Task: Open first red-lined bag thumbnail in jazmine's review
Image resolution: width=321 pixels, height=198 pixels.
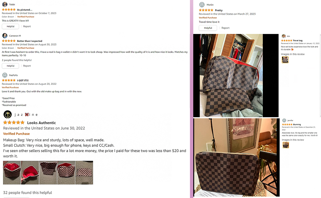Action: click(x=12, y=173)
